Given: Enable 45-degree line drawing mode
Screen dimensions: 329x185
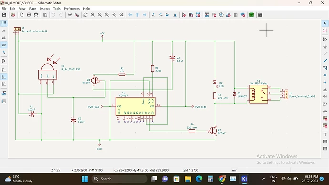Looking at the screenshot, I should point(4,84).
